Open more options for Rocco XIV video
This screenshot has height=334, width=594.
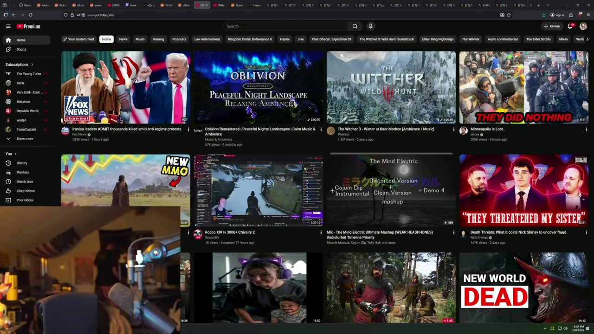321,232
